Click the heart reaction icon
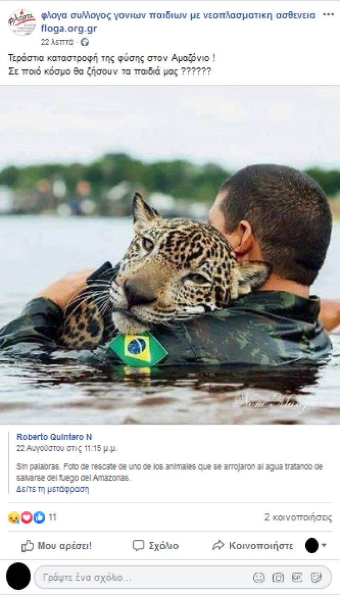Image resolution: width=340 pixels, height=595 pixels. [x=27, y=517]
